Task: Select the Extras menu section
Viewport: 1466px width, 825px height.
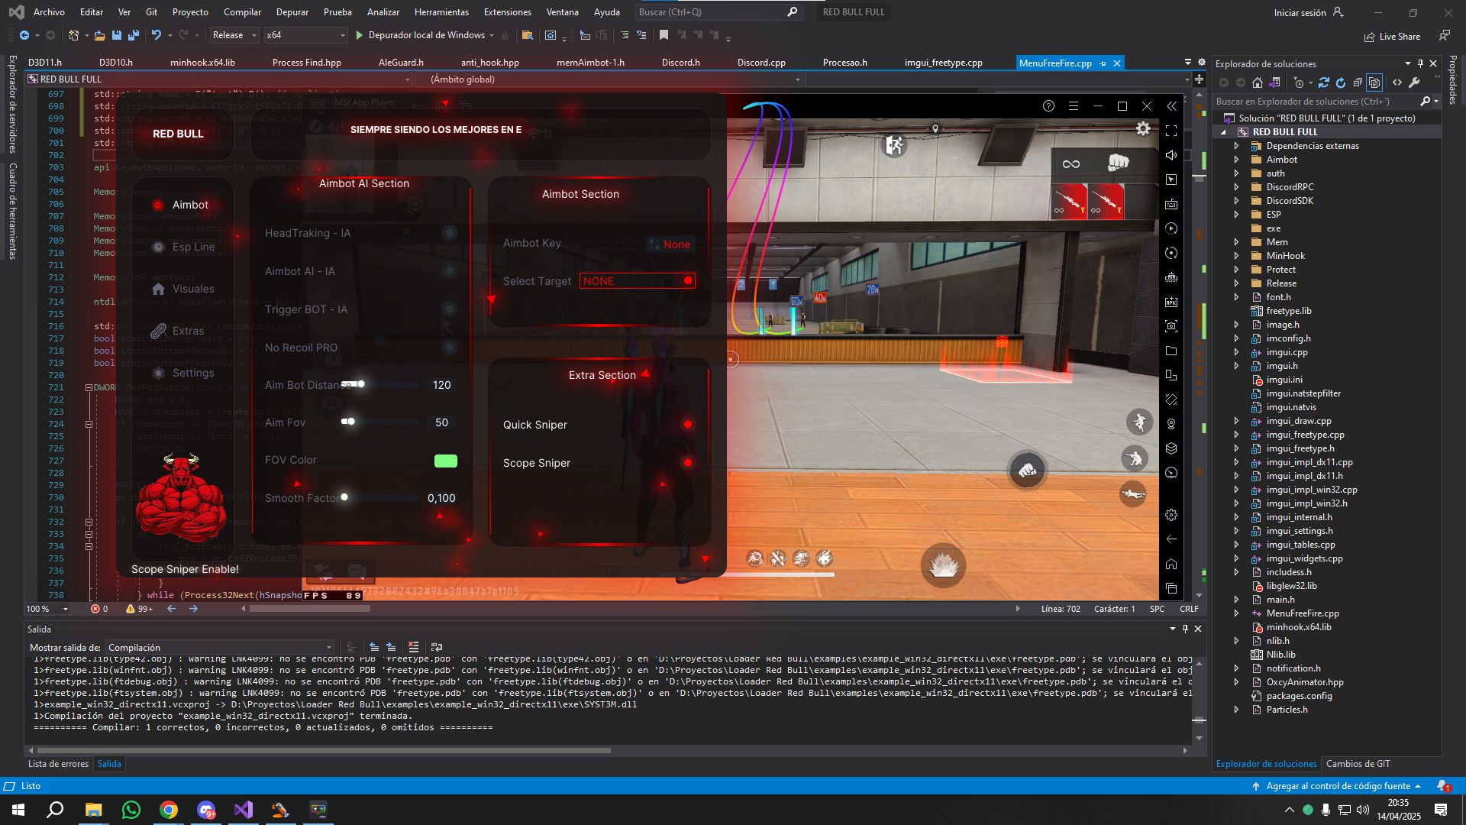Action: 178,331
